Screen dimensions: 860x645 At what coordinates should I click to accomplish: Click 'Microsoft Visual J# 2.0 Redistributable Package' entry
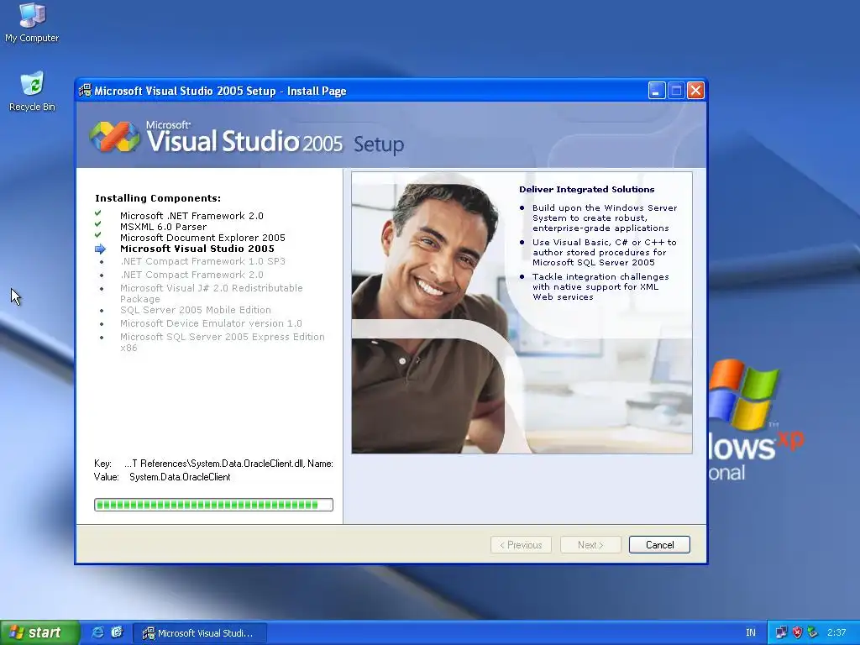click(x=211, y=293)
